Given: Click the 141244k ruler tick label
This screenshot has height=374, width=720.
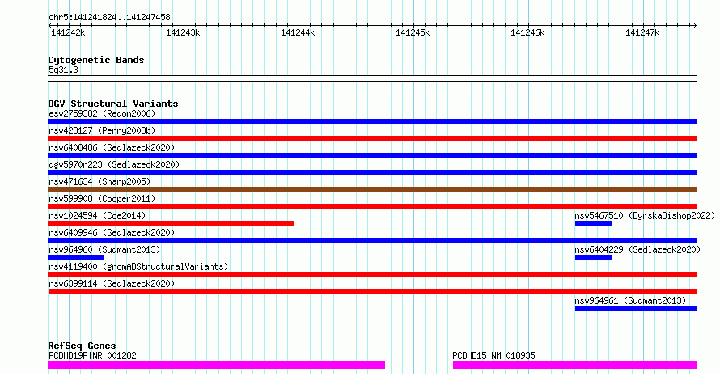Looking at the screenshot, I should (x=298, y=32).
